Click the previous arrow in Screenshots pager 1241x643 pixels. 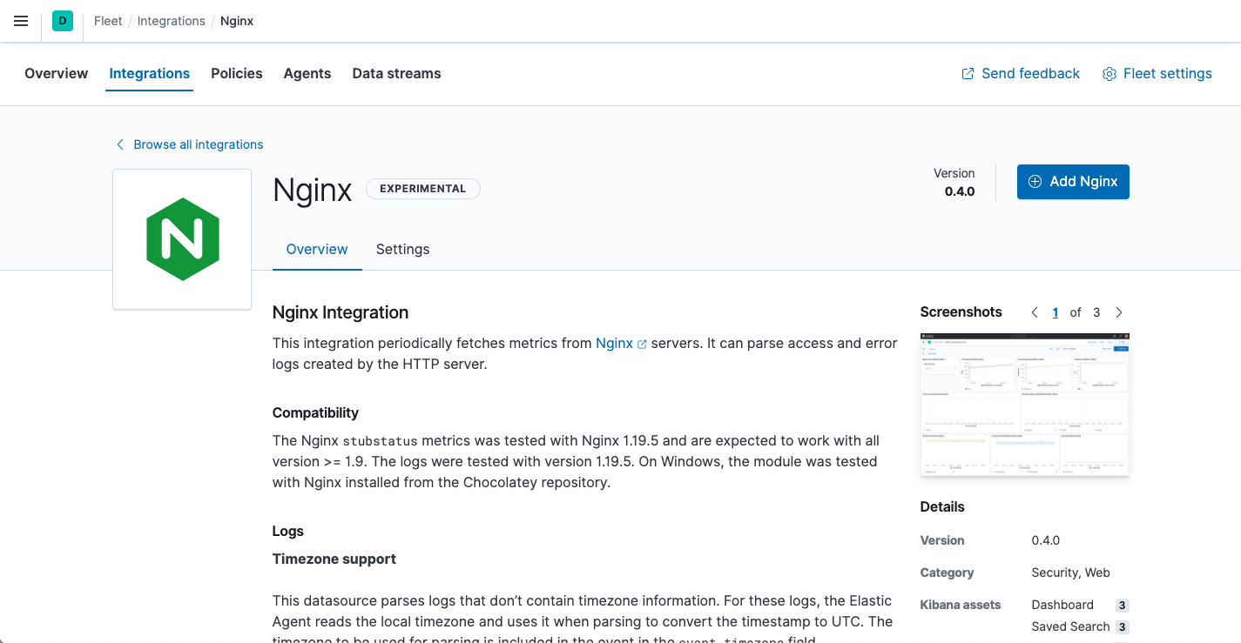(1035, 311)
